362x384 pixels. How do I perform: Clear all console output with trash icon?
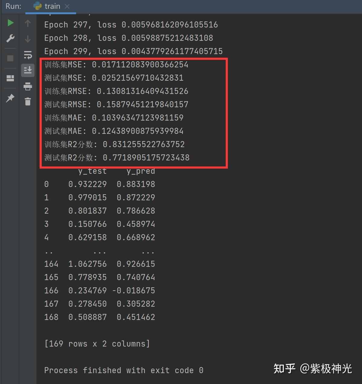pyautogui.click(x=28, y=102)
